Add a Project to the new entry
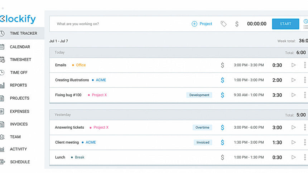 [x=202, y=24]
